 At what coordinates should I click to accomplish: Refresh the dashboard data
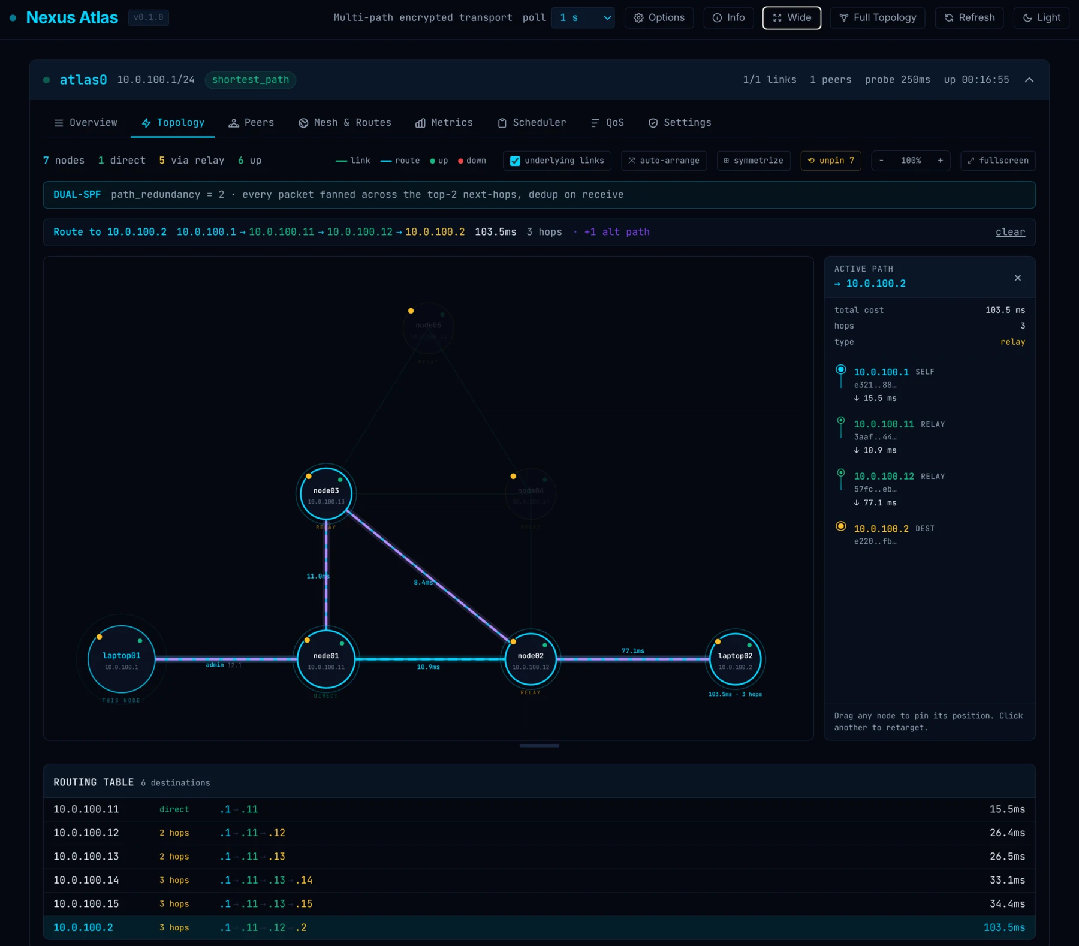coord(969,18)
